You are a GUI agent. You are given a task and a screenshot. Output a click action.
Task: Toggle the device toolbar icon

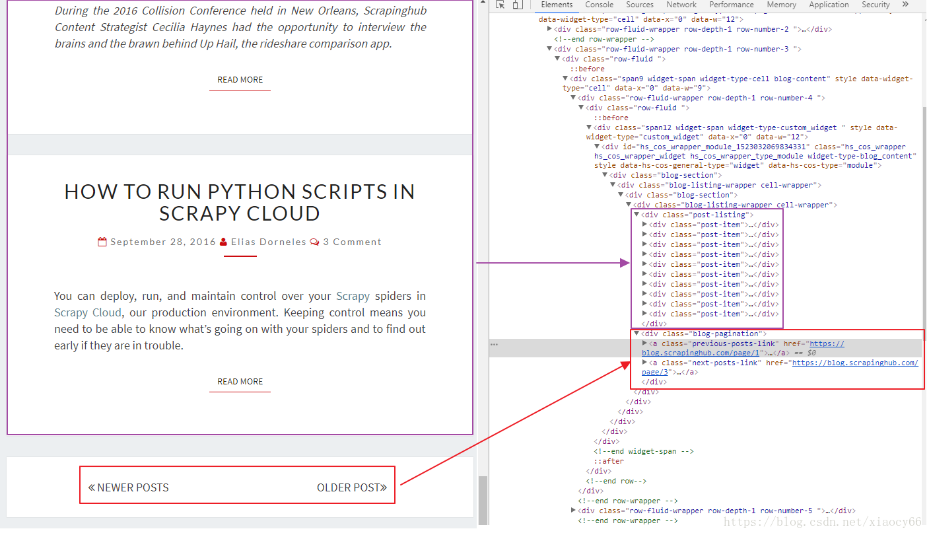(518, 5)
